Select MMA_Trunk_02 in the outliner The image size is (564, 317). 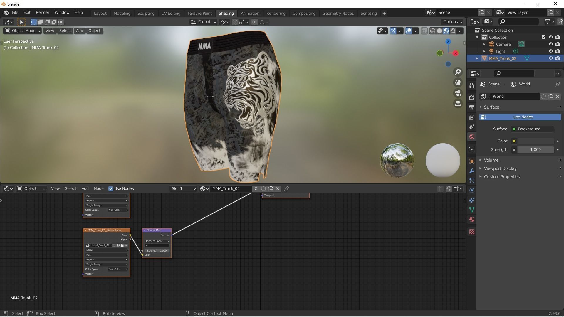pyautogui.click(x=502, y=58)
